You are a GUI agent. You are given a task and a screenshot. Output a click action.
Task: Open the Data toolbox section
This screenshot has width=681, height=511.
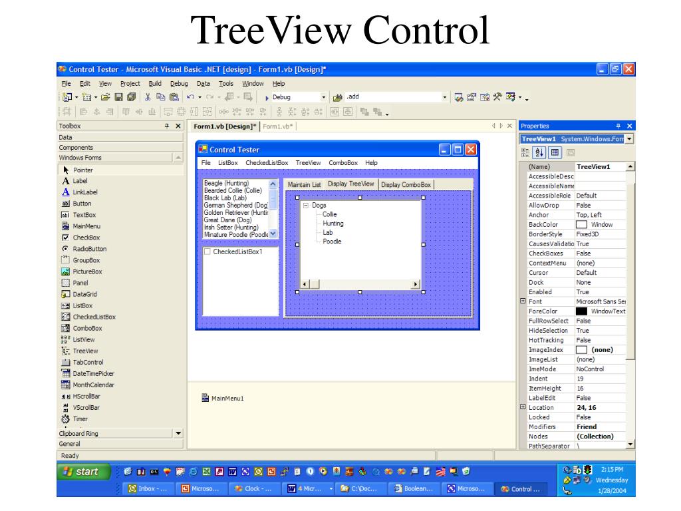coord(120,137)
